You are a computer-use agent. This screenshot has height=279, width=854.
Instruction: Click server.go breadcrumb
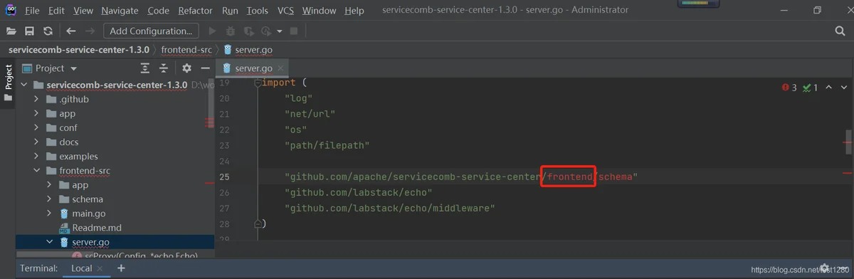tap(248, 50)
